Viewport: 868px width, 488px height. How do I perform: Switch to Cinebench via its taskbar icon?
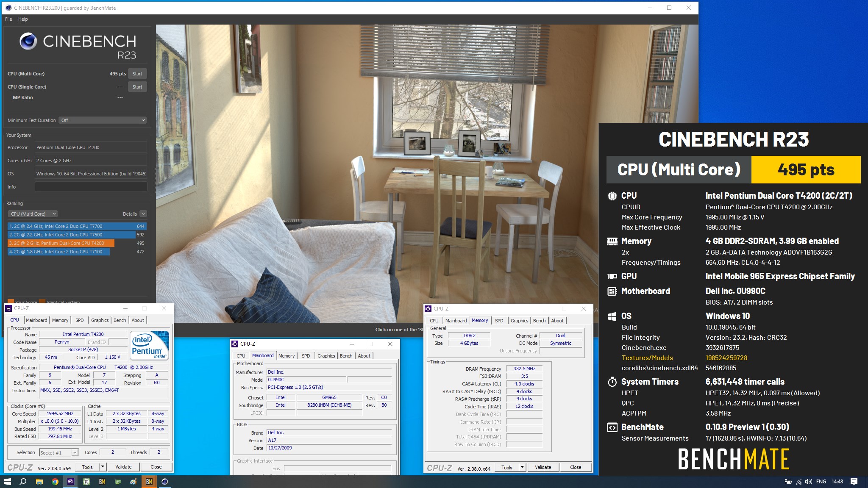click(x=164, y=482)
